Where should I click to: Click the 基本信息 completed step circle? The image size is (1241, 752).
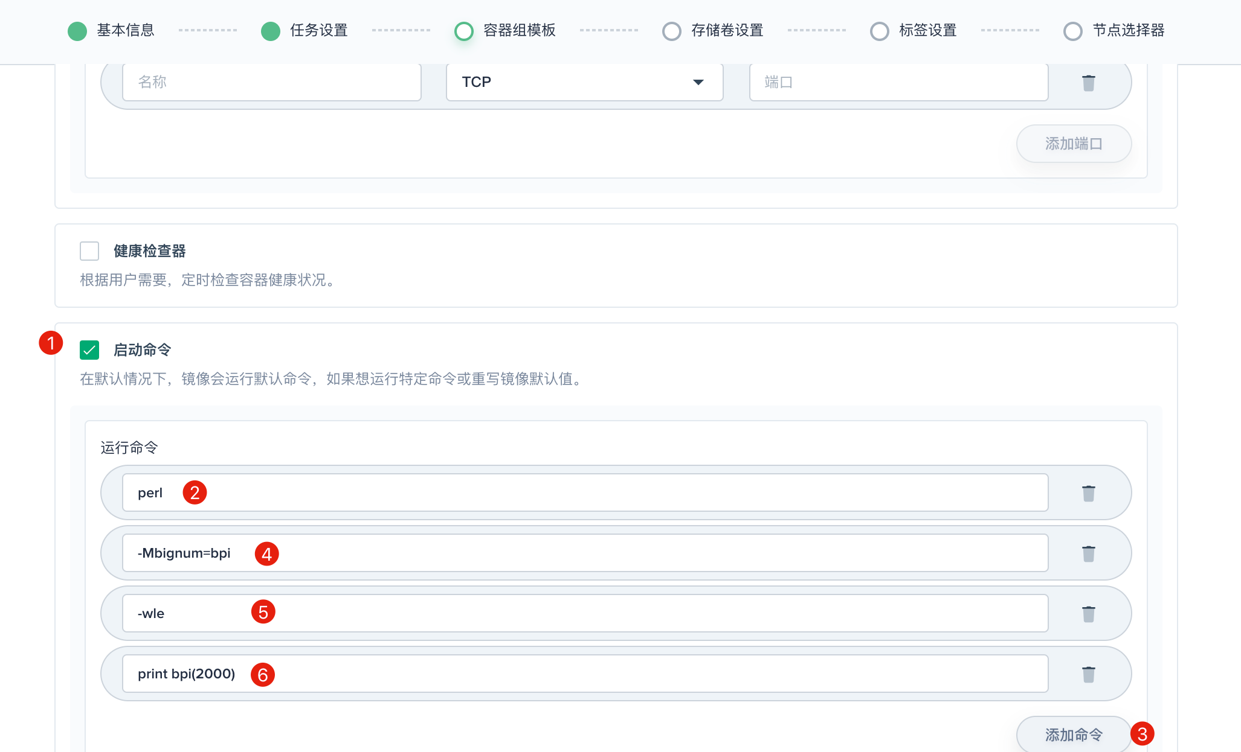77,31
